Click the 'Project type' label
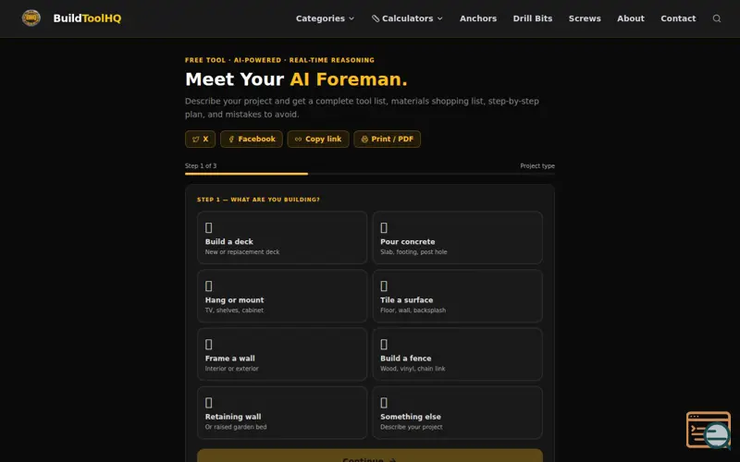 click(537, 166)
